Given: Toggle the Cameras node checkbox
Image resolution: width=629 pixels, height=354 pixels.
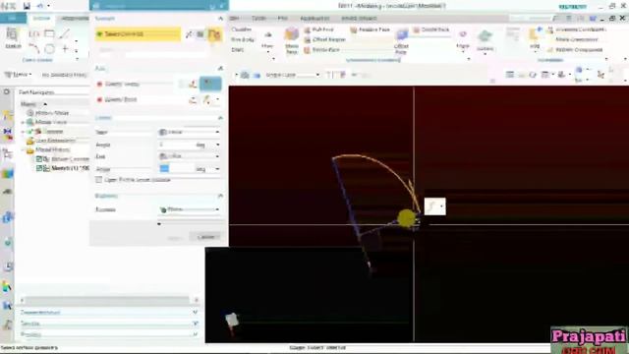Looking at the screenshot, I should click(30, 132).
